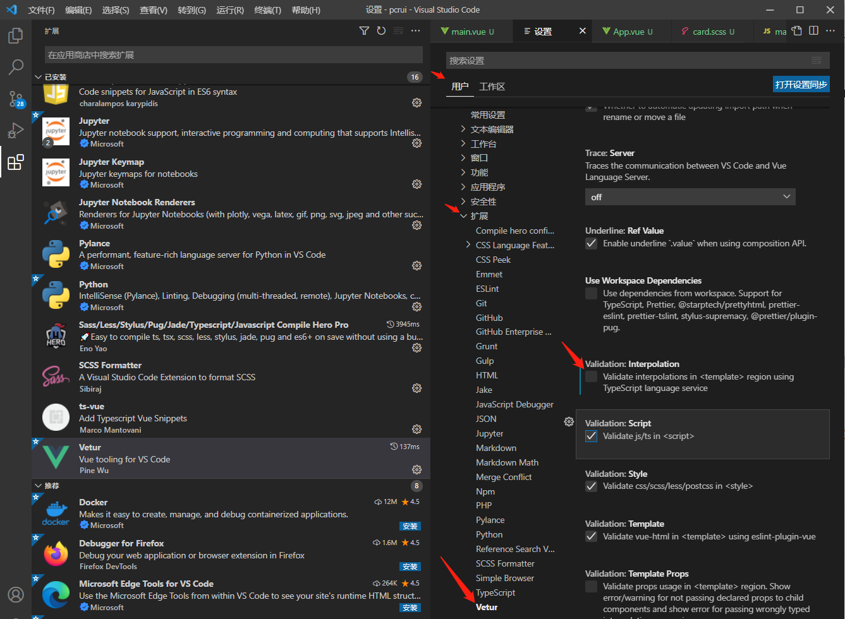Open Extensions view in activity bar
Viewport: 845px width, 619px height.
16,162
